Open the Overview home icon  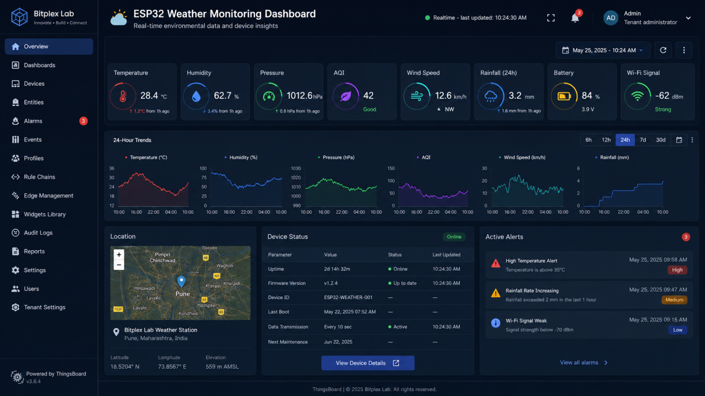coord(15,47)
